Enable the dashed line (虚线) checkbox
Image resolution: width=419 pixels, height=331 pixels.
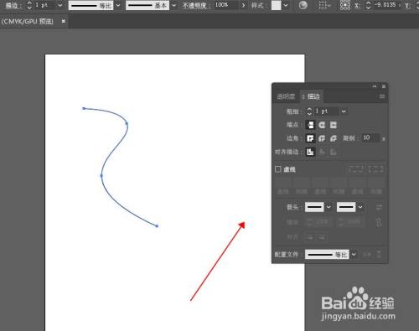tap(278, 169)
